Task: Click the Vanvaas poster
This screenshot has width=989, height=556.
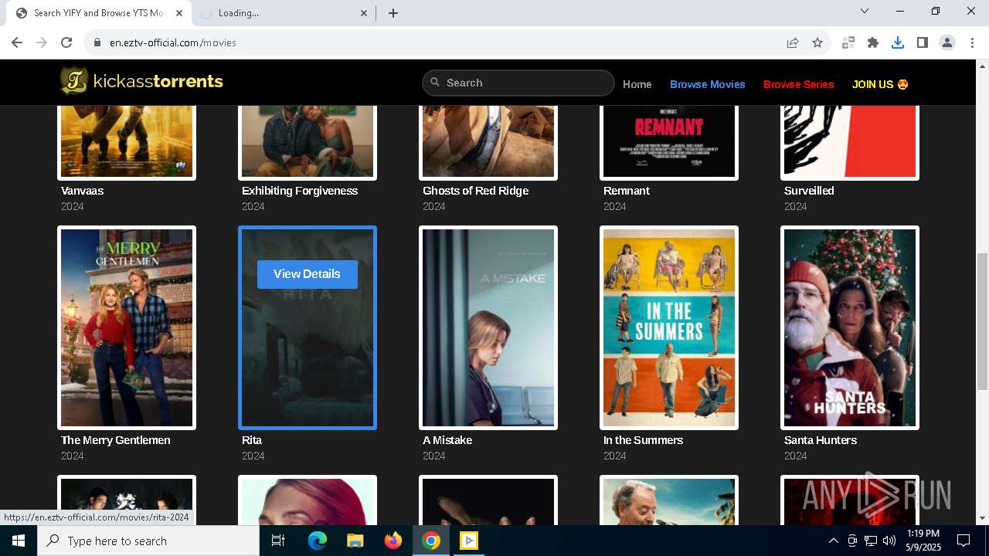Action: [x=127, y=143]
